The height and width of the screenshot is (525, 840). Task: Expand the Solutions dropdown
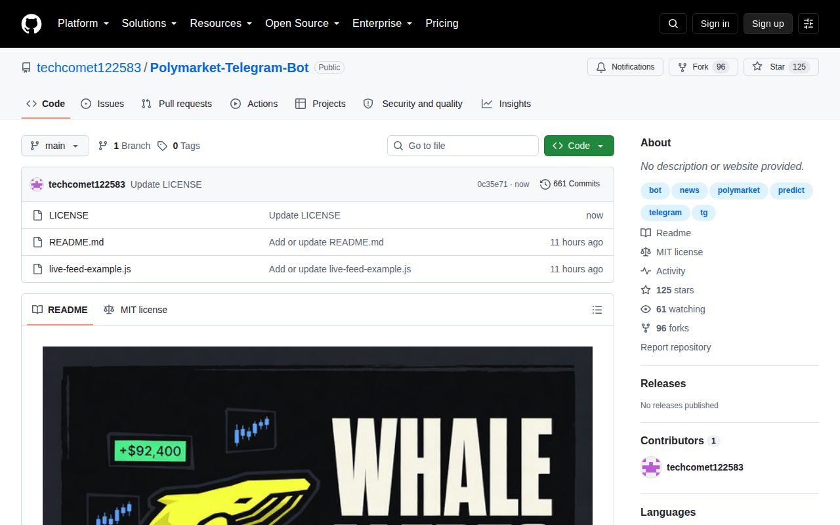point(150,24)
